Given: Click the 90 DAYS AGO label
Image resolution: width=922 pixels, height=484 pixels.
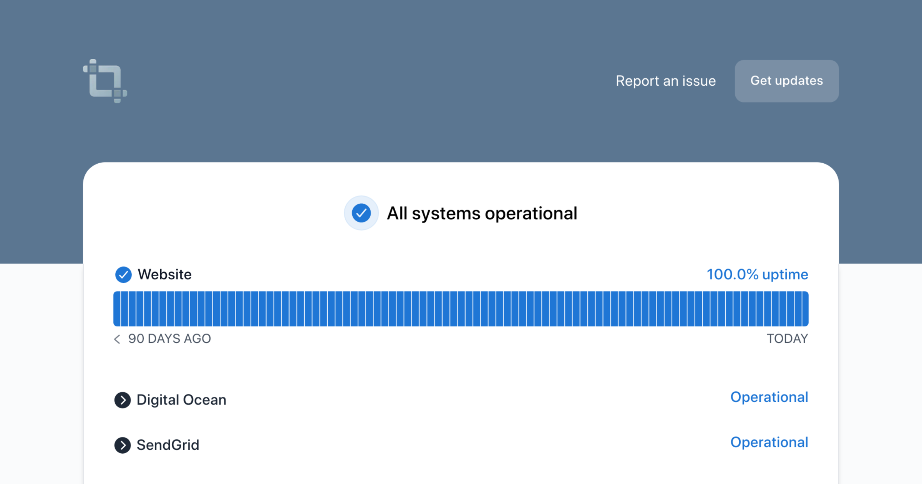Looking at the screenshot, I should click(x=169, y=339).
